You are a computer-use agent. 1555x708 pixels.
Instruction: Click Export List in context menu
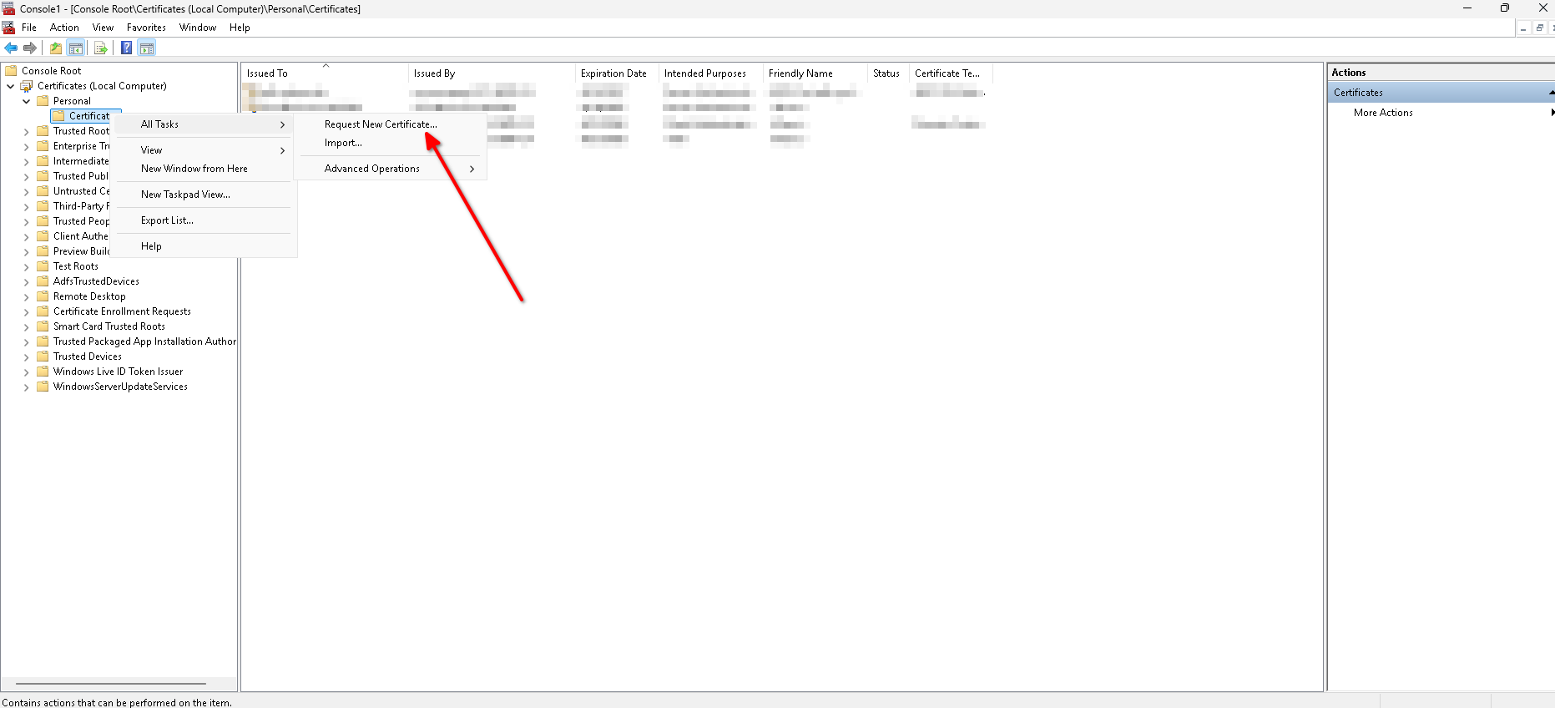(167, 220)
